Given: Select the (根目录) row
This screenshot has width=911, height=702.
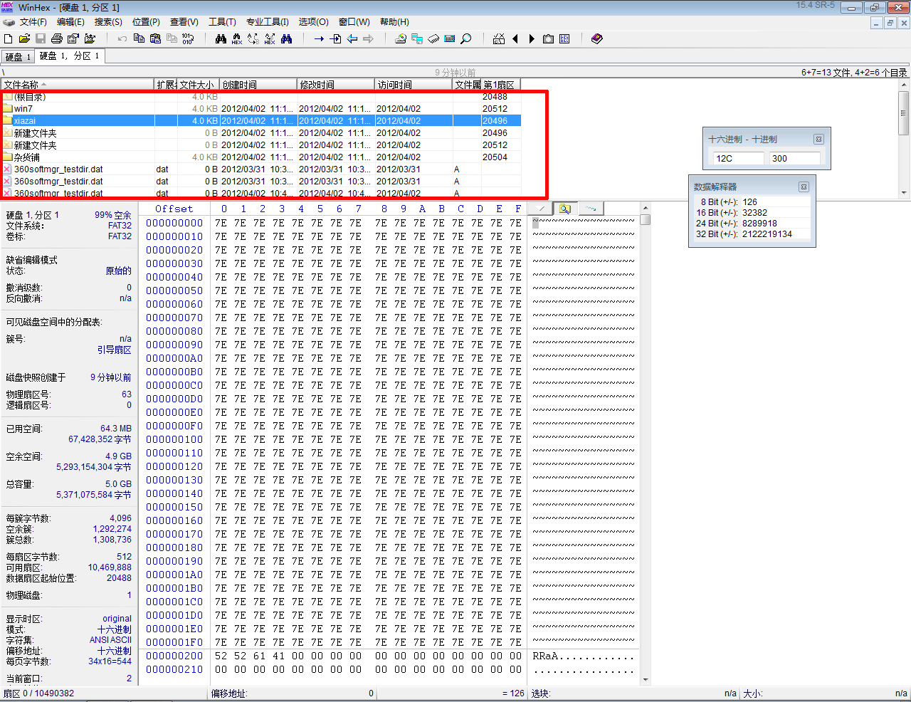Looking at the screenshot, I should point(261,97).
